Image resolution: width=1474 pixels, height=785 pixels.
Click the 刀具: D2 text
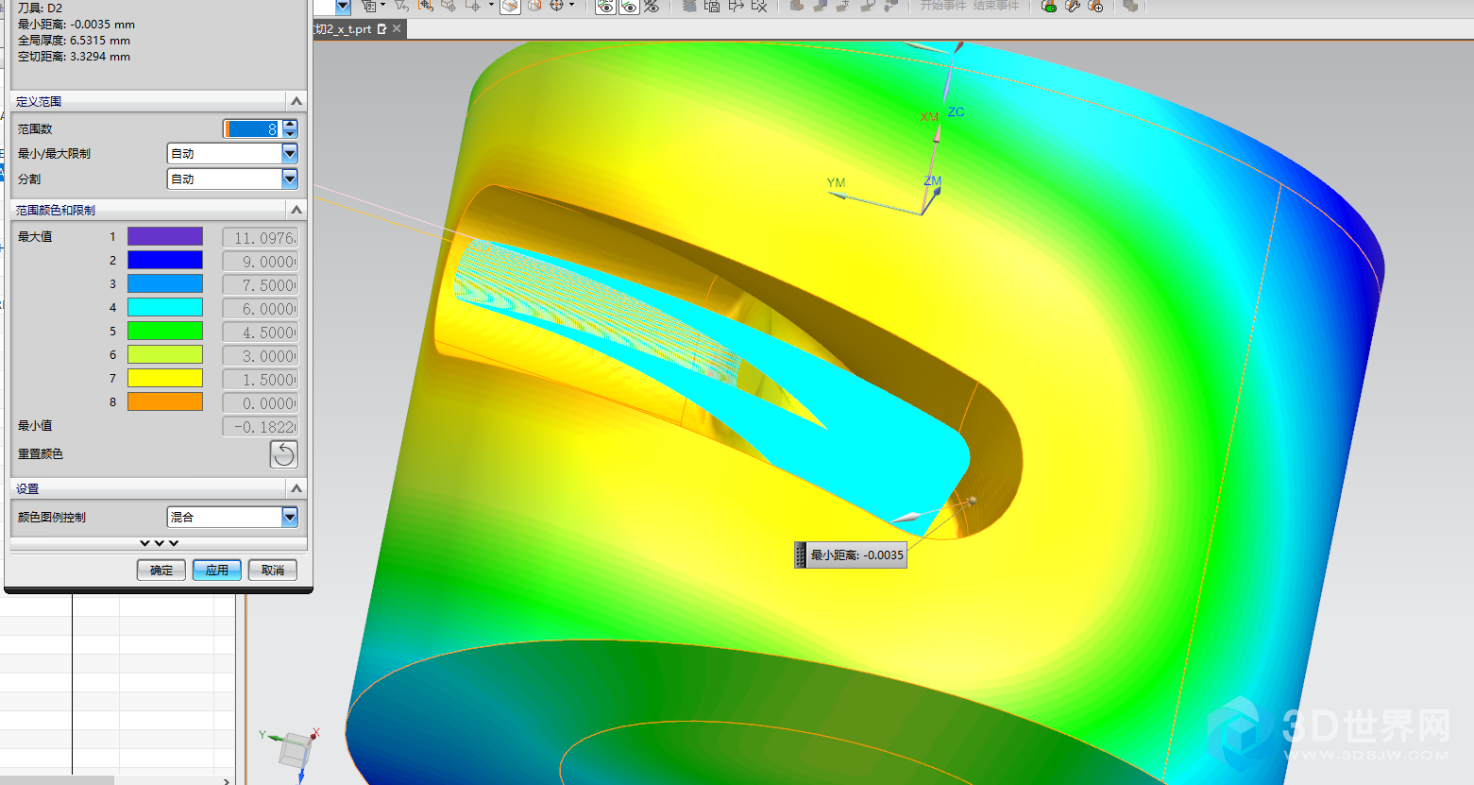coord(40,8)
